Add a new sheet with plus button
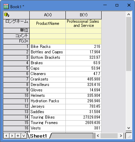The image size is (135, 142). (x=18, y=136)
